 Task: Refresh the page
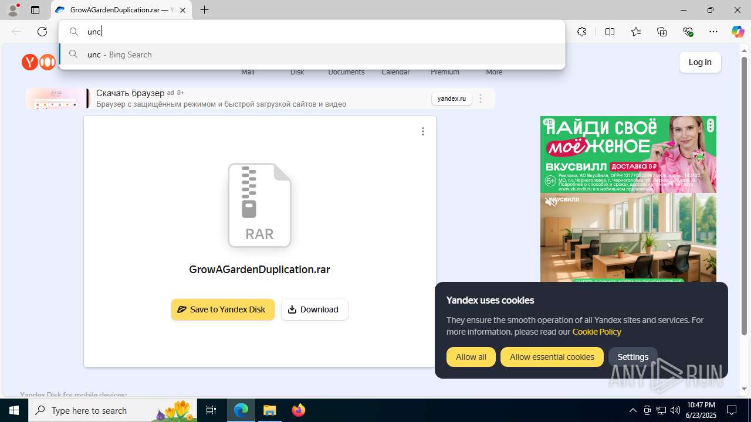tap(42, 32)
